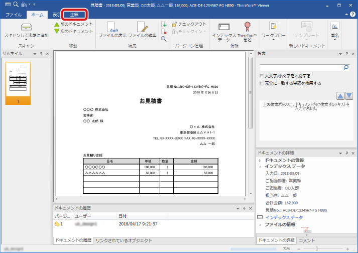
Task: Enable 大文字小文字を区別する checkbox
Action: [x=262, y=76]
